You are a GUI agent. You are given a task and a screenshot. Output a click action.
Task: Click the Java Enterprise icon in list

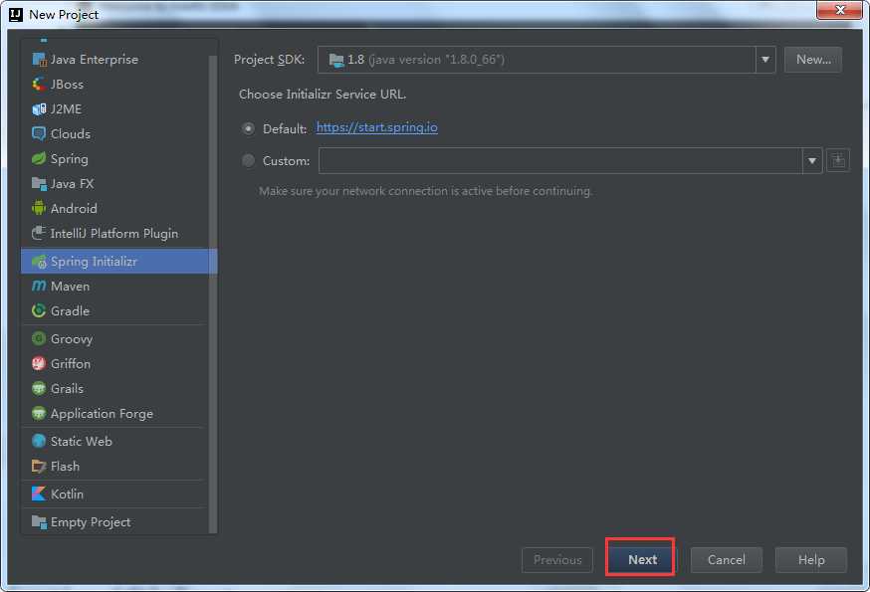pyautogui.click(x=39, y=60)
